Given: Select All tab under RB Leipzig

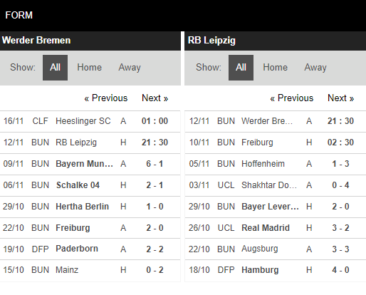Looking at the screenshot, I should pos(241,68).
